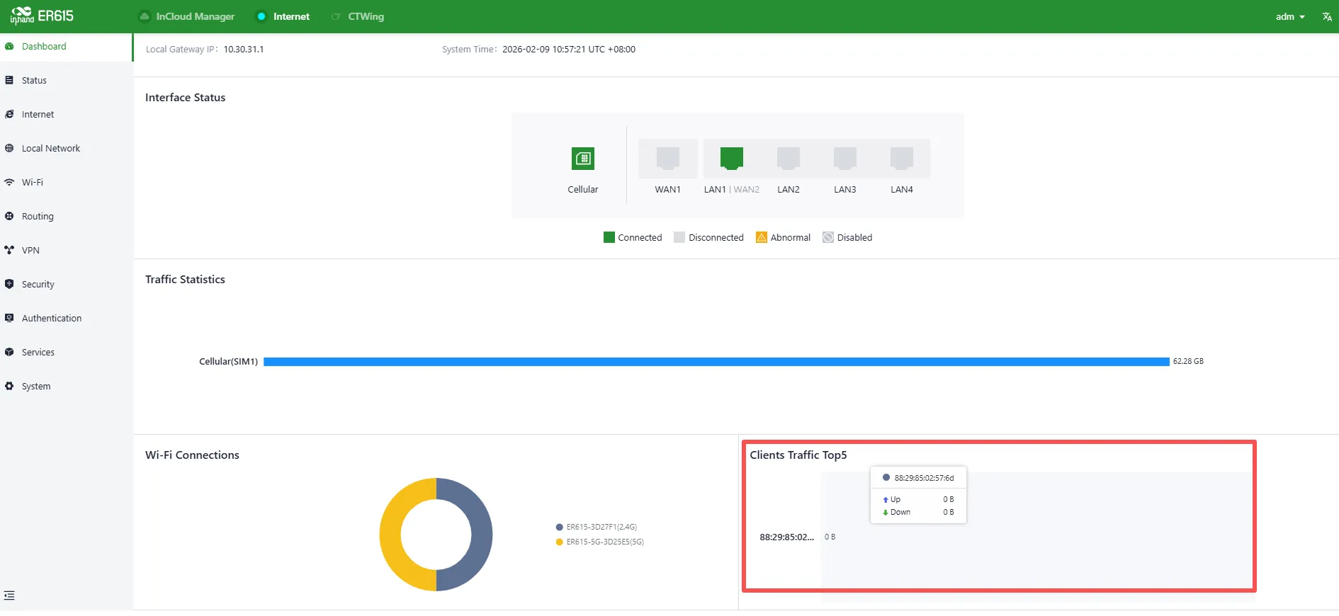Open the Authentication menu item
This screenshot has height=616, width=1339.
click(x=67, y=319)
